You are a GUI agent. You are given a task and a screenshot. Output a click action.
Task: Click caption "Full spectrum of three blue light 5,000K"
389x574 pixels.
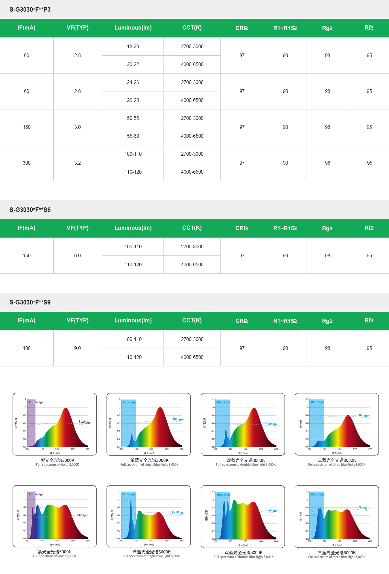click(x=337, y=557)
